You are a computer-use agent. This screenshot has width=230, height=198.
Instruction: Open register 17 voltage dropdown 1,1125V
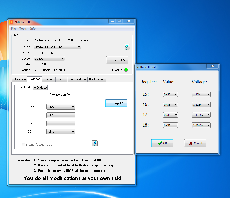tap(201, 115)
